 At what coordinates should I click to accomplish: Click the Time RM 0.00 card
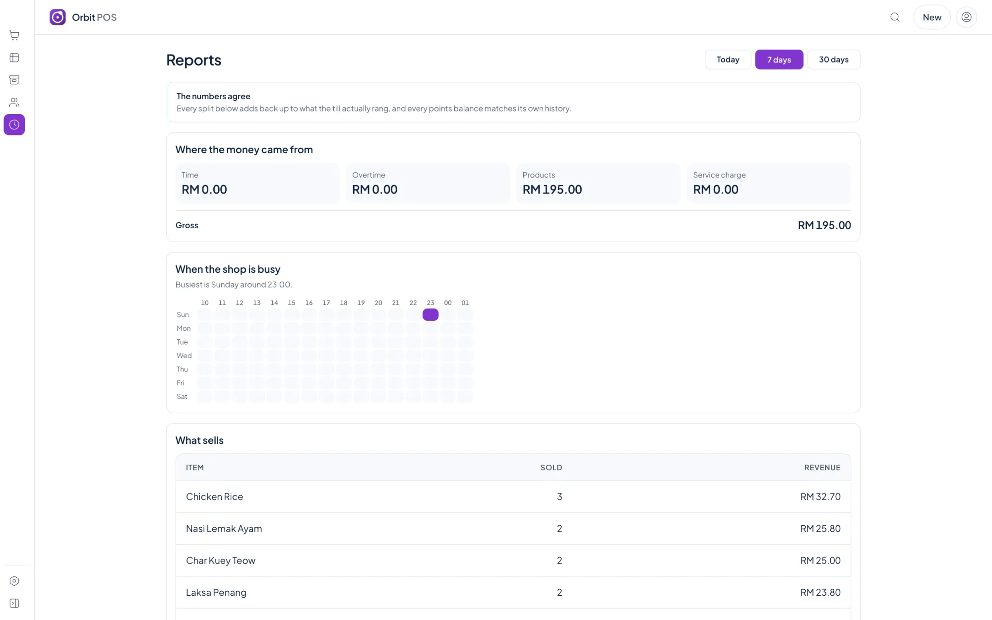coord(257,183)
